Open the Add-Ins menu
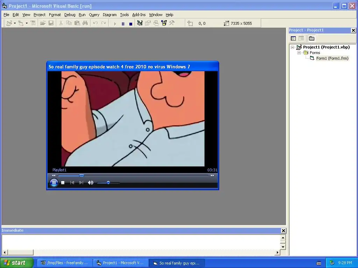 (139, 15)
